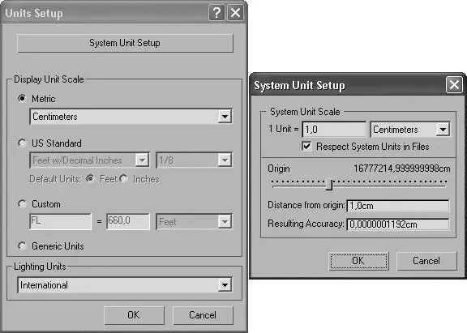Expand the Centimeters metric dropdown
Viewport: 467px width, 333px height.
[x=131, y=117]
